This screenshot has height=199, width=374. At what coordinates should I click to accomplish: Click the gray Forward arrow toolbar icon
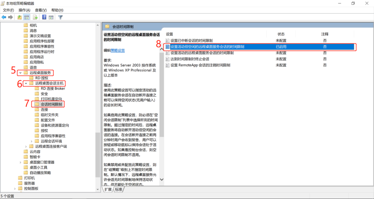(x=10, y=17)
